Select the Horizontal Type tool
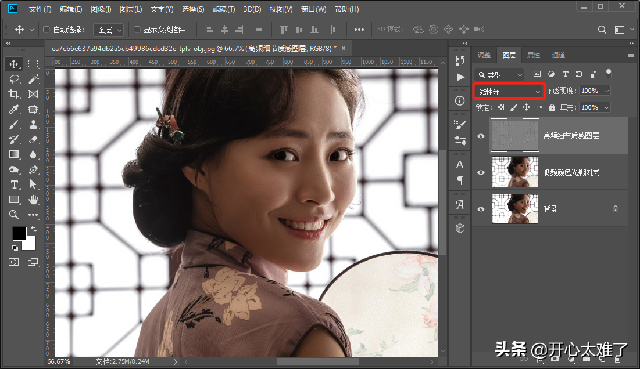 [15, 184]
